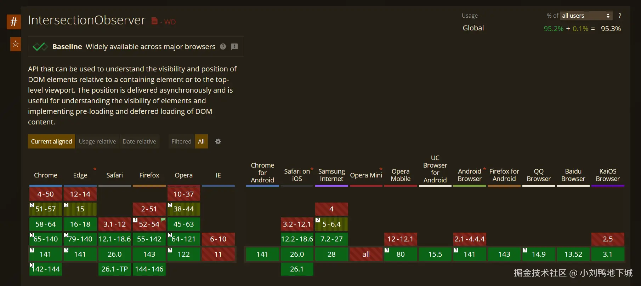Select Edge versions 12-14 cell
Screen dimensions: 641x286
(80, 194)
